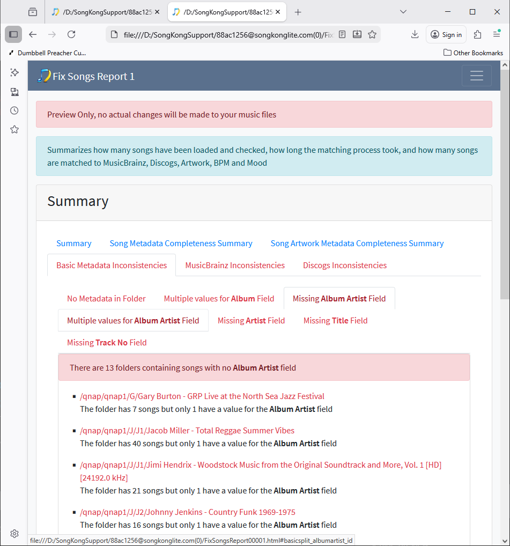Image resolution: width=510 pixels, height=546 pixels.
Task: Open the History clock icon in sidebar
Action: [x=14, y=110]
